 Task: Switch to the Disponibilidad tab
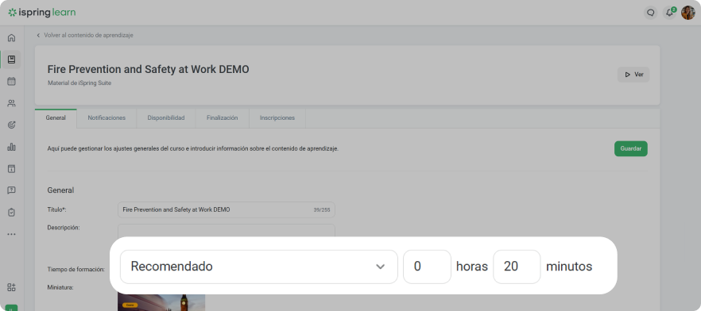click(x=166, y=118)
